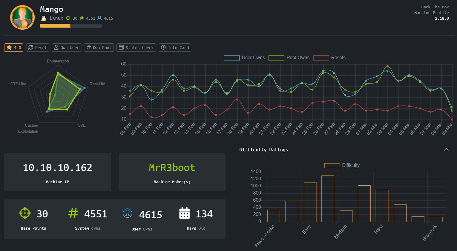This screenshot has height=251, width=457.
Task: Click the Mango machine title
Action: pyautogui.click(x=52, y=10)
